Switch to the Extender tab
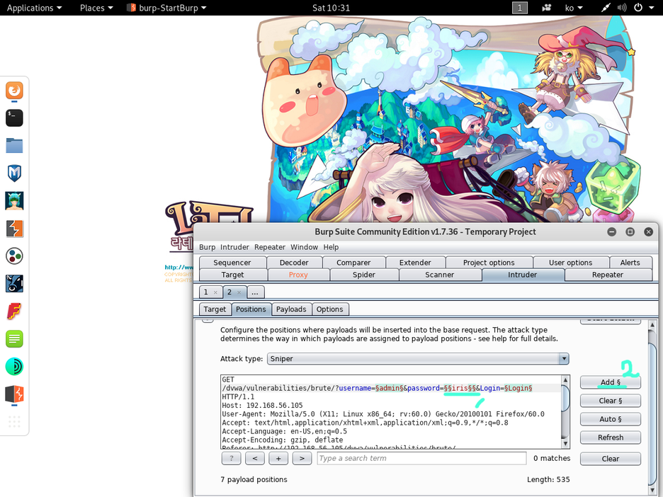Screen dimensions: 663x497 415,263
